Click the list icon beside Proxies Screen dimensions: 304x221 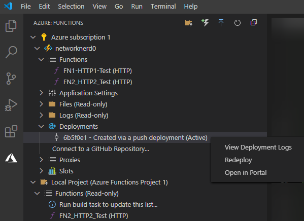52,160
